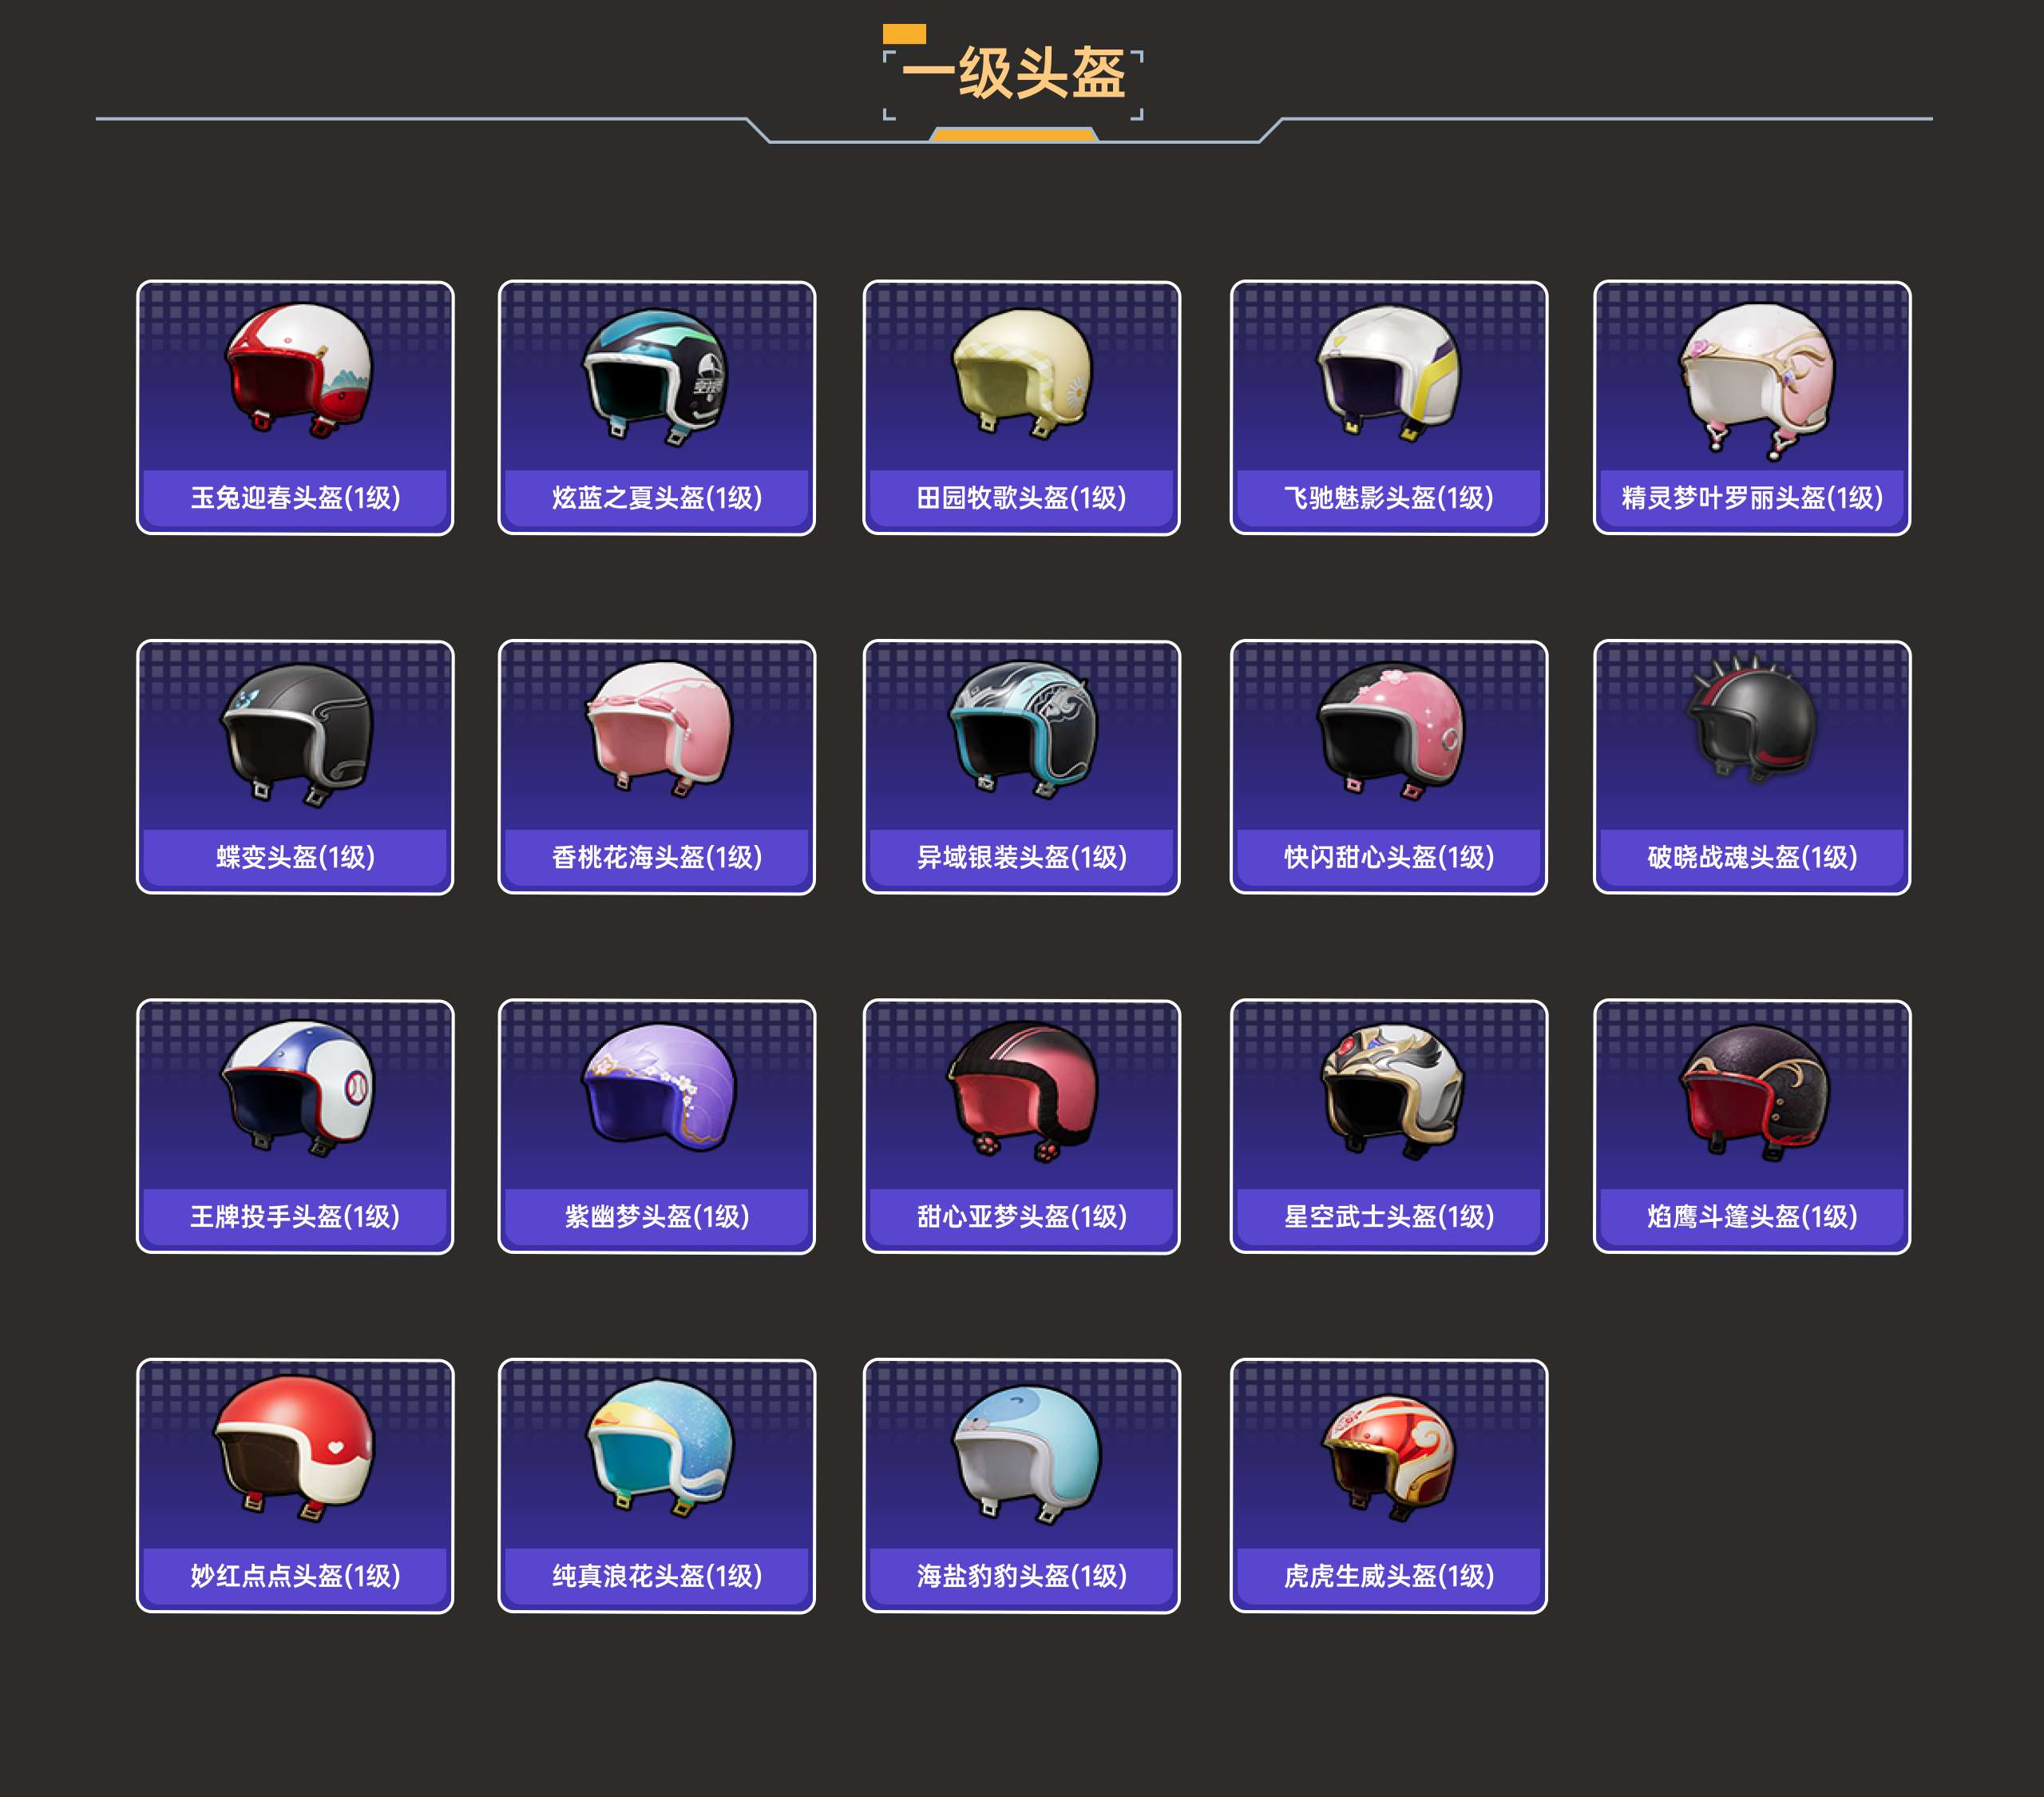Open the 焰鹰斗篷头盔 helmet card

[x=1752, y=1127]
